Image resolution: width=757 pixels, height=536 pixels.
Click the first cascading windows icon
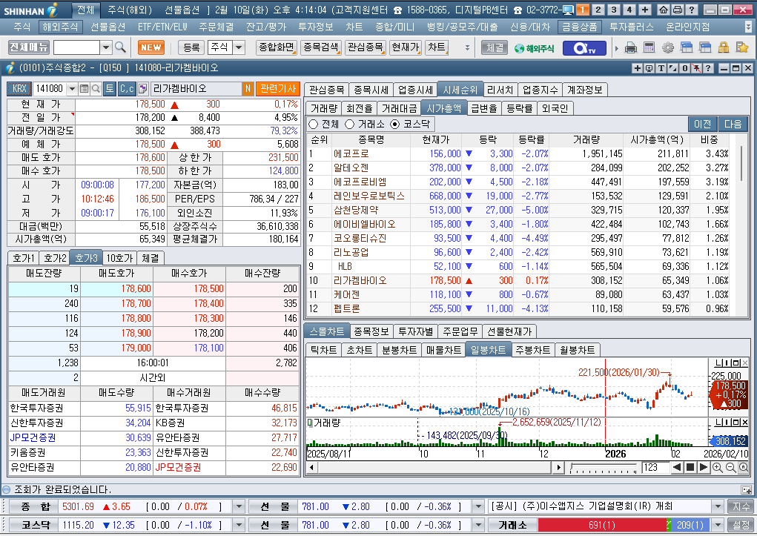click(x=687, y=47)
